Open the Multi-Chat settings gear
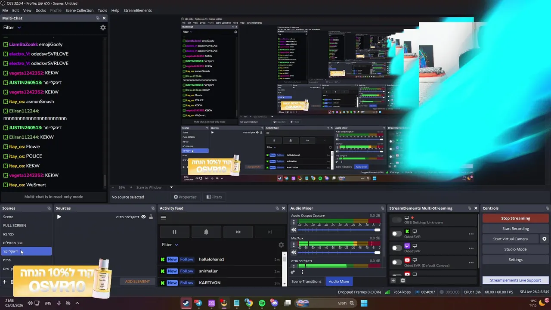 coord(103,28)
